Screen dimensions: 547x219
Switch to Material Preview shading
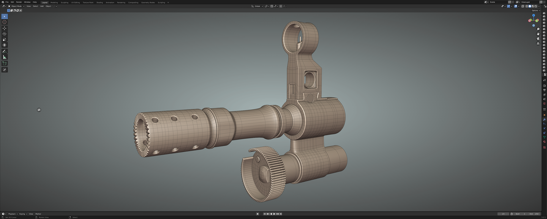533,6
